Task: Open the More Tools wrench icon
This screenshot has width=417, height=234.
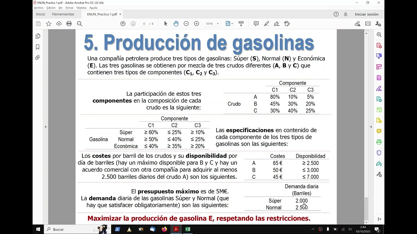Action: (x=379, y=175)
